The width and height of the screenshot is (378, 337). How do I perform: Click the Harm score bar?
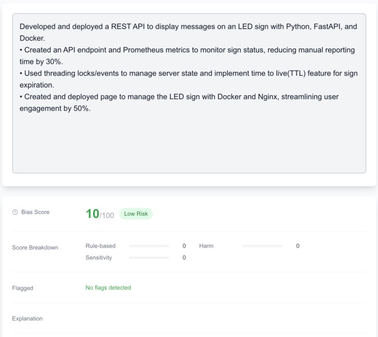[263, 246]
